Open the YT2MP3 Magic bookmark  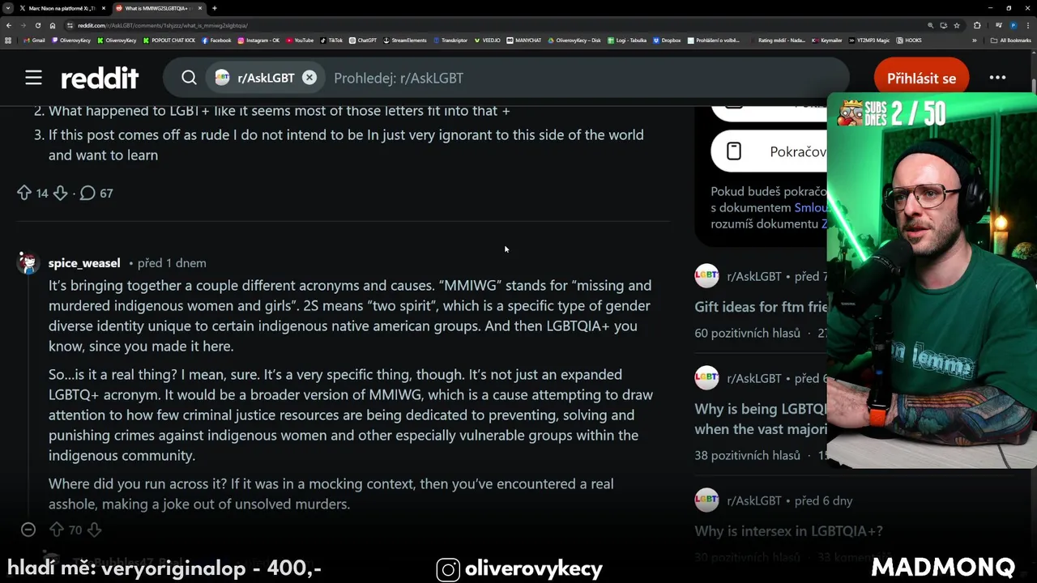(x=869, y=40)
